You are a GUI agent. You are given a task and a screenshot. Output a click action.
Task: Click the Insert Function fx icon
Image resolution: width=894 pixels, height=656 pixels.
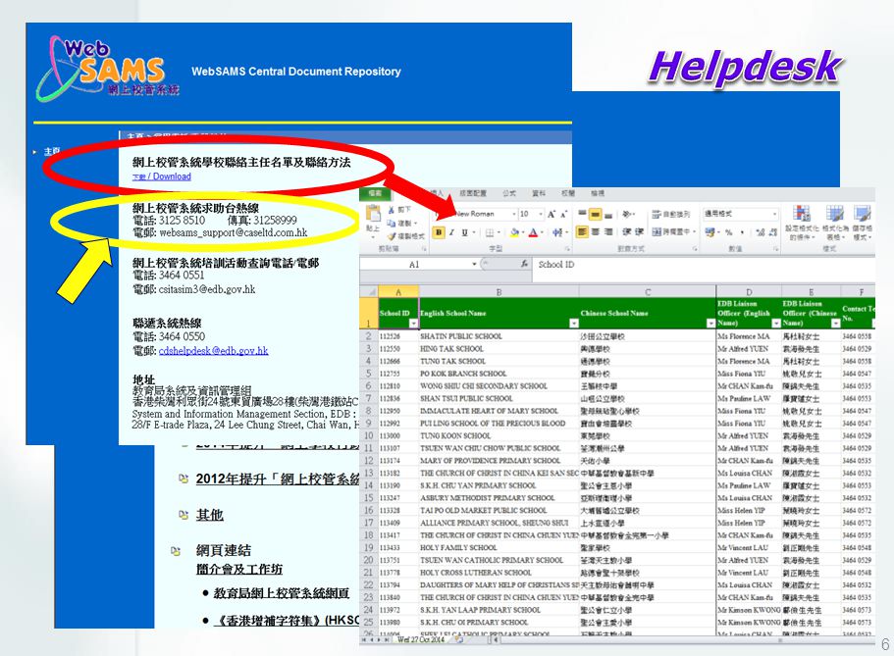click(x=524, y=264)
